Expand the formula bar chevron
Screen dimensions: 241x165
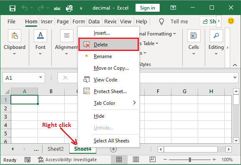click(235, 77)
